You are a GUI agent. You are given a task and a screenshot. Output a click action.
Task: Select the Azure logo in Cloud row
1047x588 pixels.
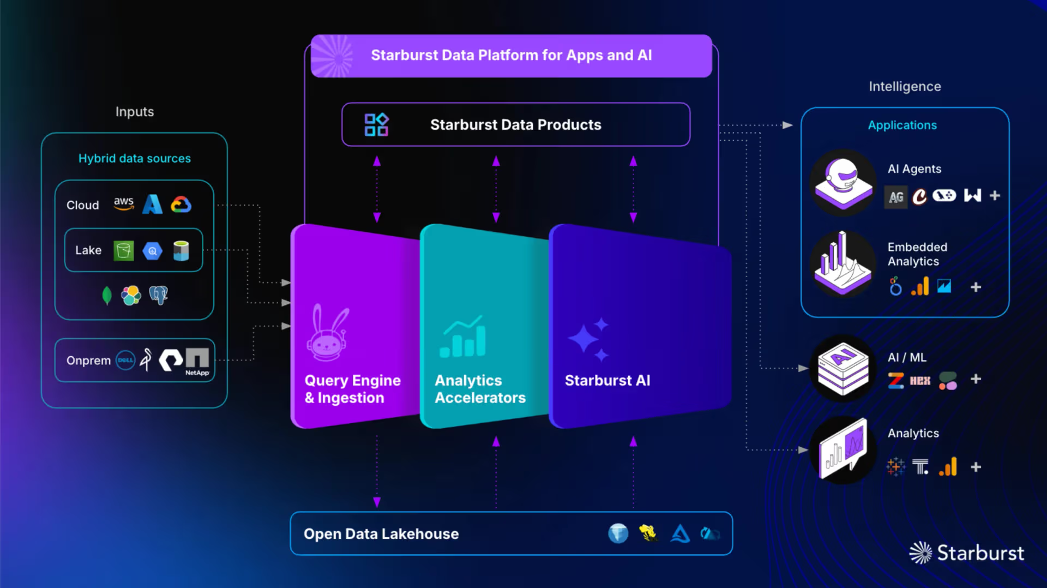152,205
